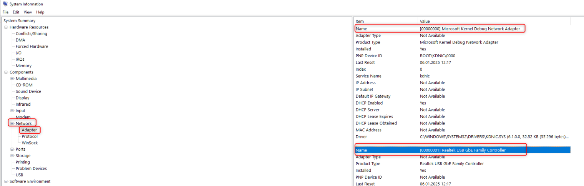This screenshot has height=186, width=584.
Task: Select the WinSock tree item
Action: click(x=30, y=143)
